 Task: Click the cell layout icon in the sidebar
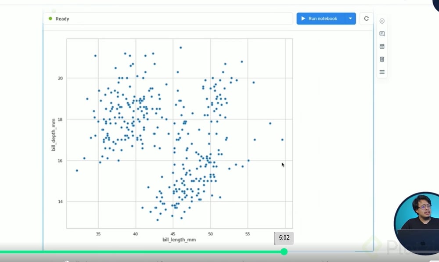coord(382,47)
